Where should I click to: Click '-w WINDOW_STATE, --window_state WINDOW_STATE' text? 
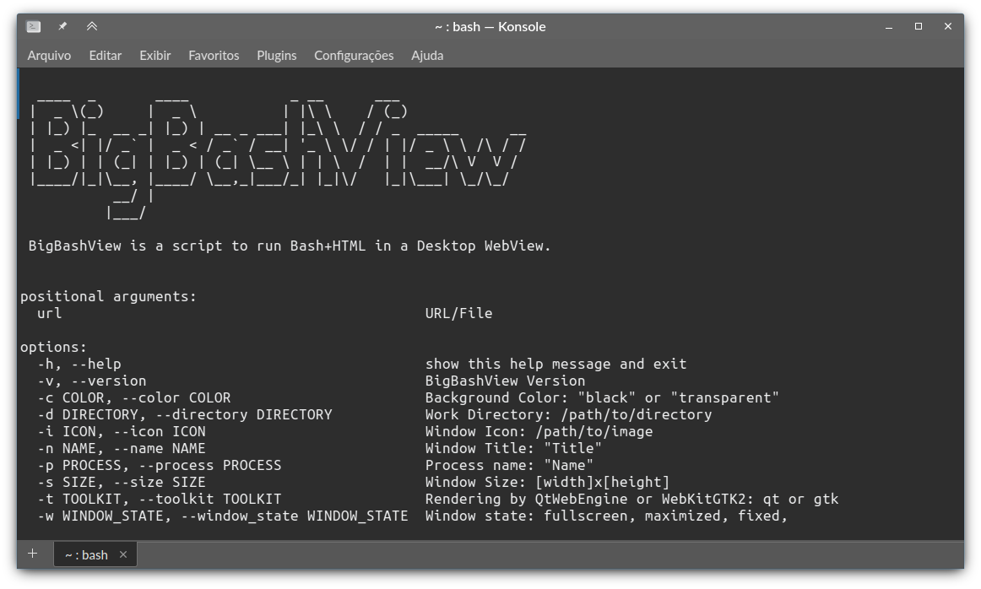tap(223, 516)
